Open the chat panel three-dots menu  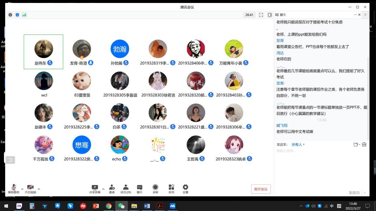pos(355,15)
